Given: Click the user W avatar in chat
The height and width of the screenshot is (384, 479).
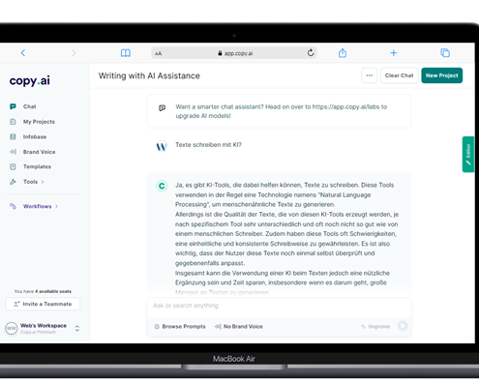Looking at the screenshot, I should pyautogui.click(x=162, y=146).
